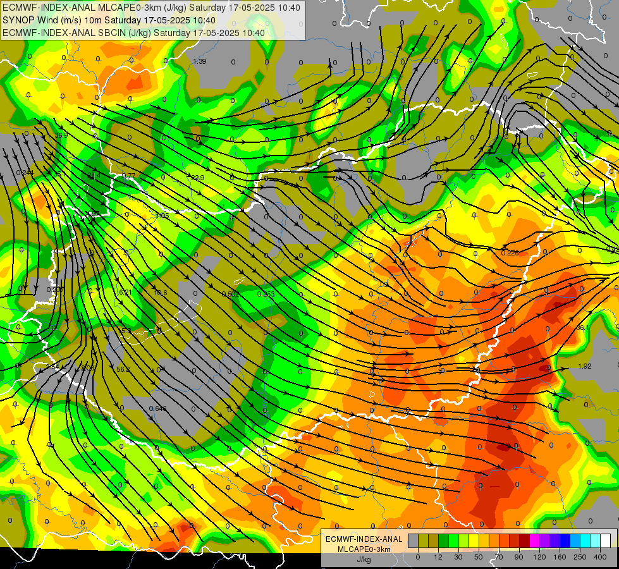
Task: Click the 0.646 value on the map
Action: (x=158, y=408)
